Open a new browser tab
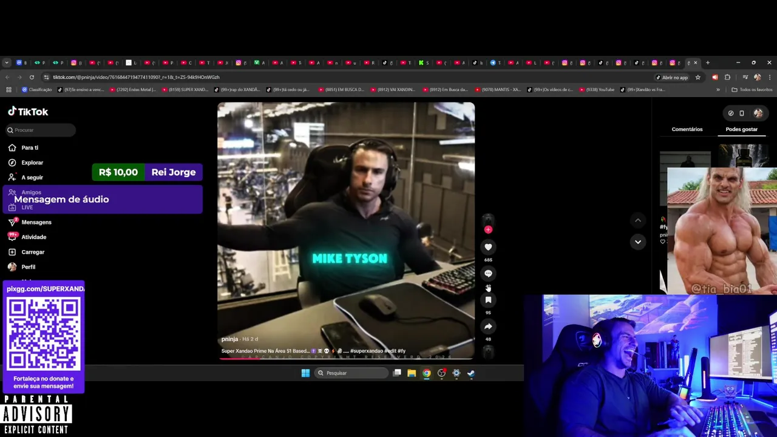Viewport: 777px width, 437px height. 707,63
